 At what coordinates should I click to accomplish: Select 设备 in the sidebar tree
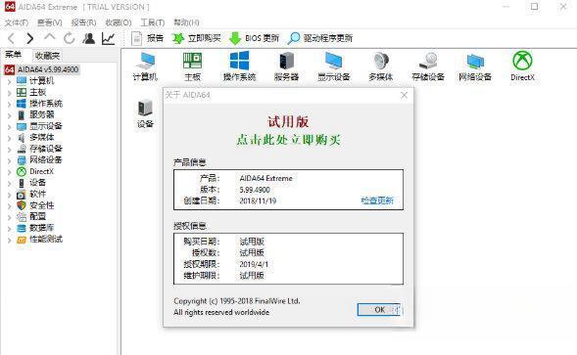point(37,183)
